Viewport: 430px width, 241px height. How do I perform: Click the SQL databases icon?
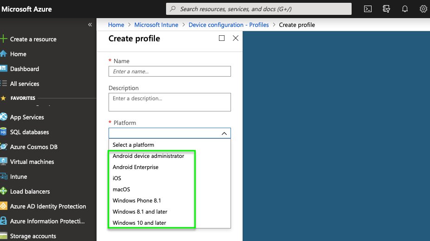point(4,131)
